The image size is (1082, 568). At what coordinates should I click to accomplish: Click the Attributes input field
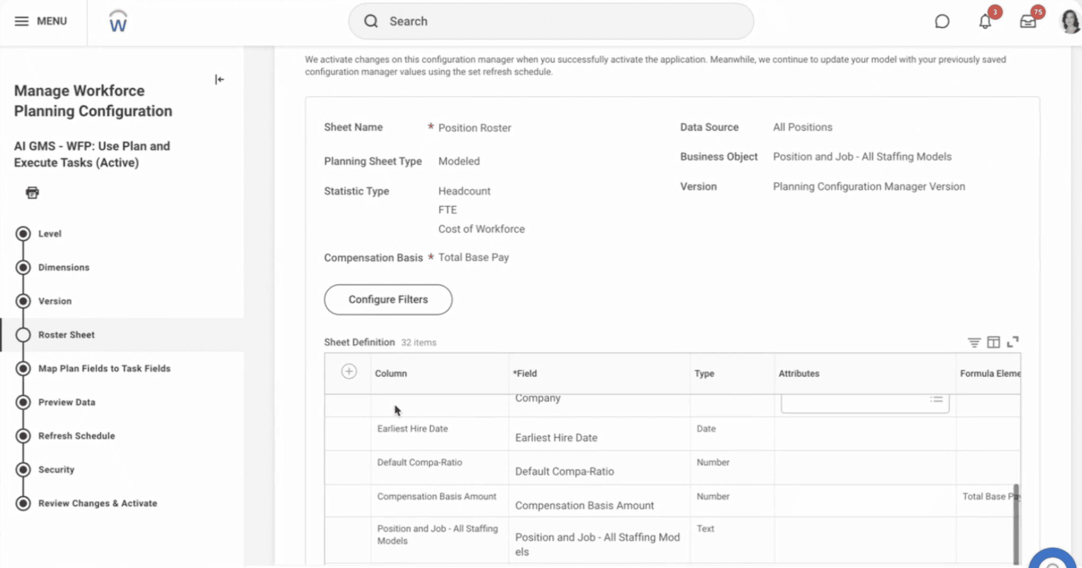(865, 404)
